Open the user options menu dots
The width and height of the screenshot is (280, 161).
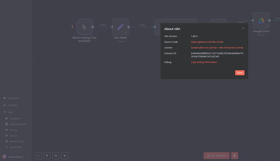[27, 157]
